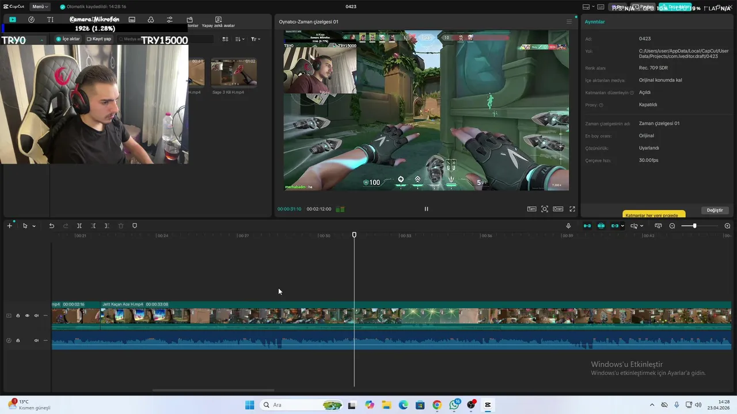Open the media filter dropdown

[256, 39]
